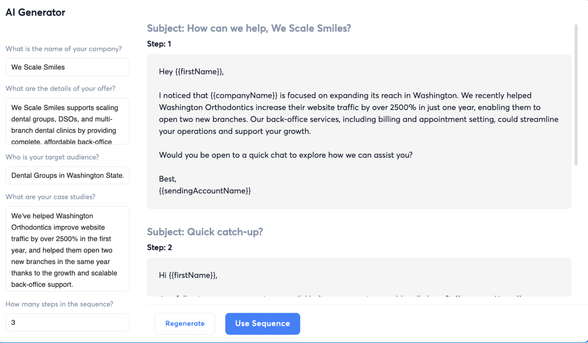Click the sequence steps field showing 3
Image resolution: width=588 pixels, height=343 pixels.
[x=67, y=322]
